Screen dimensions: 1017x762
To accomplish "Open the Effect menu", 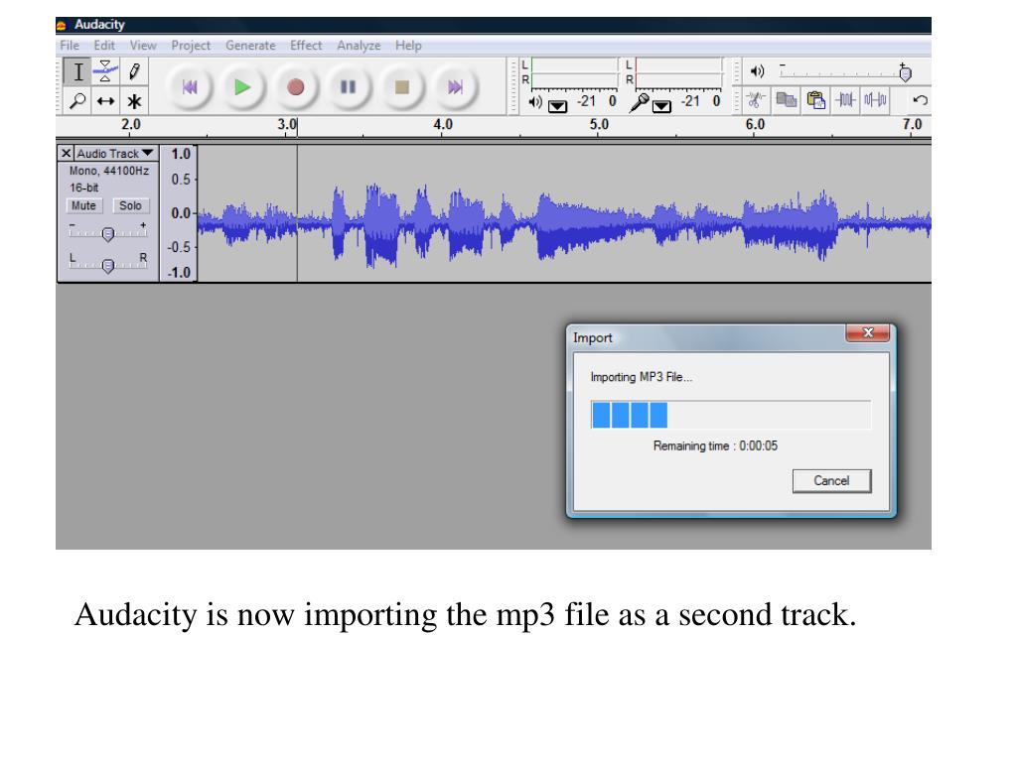I will tap(306, 46).
